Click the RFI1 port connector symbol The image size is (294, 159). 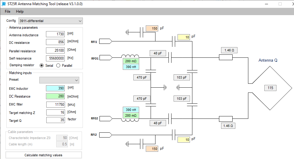point(106,41)
